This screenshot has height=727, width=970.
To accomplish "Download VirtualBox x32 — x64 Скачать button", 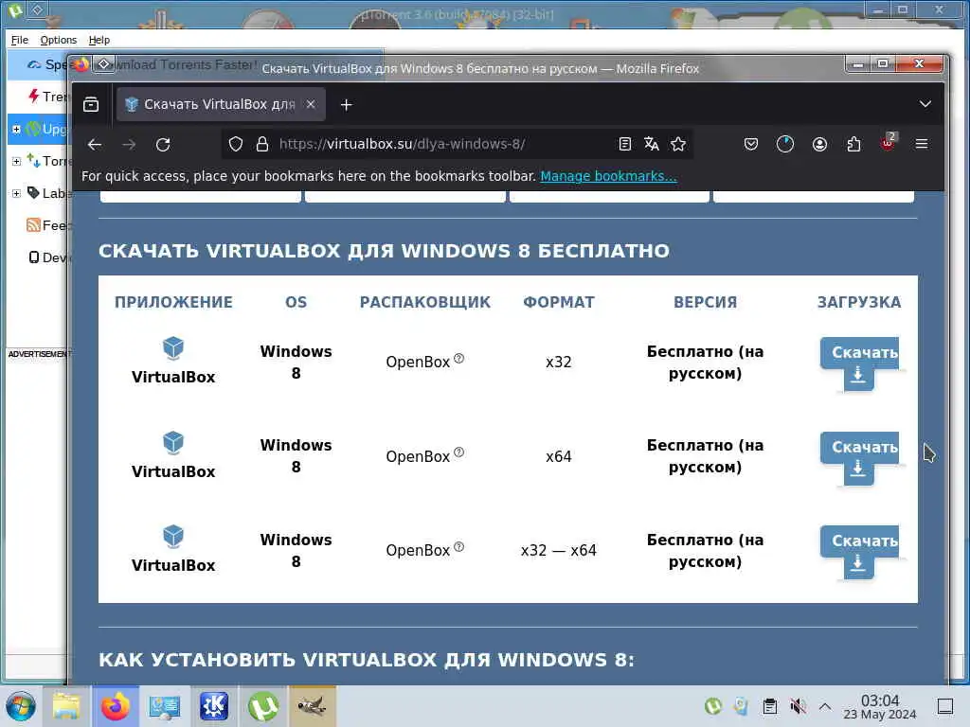I will (x=860, y=552).
